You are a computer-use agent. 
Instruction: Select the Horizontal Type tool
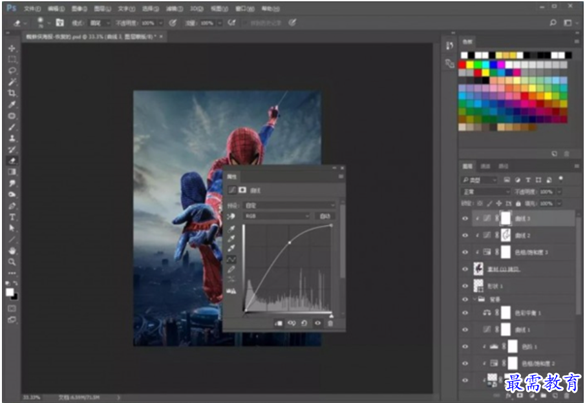click(x=12, y=217)
